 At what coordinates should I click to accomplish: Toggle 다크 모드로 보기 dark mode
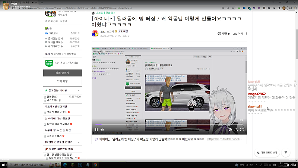pos(267,153)
